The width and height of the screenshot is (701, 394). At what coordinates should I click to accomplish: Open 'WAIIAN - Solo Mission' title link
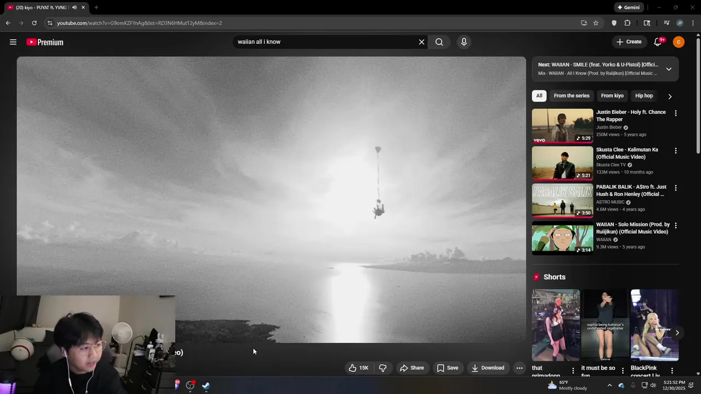[x=633, y=228]
